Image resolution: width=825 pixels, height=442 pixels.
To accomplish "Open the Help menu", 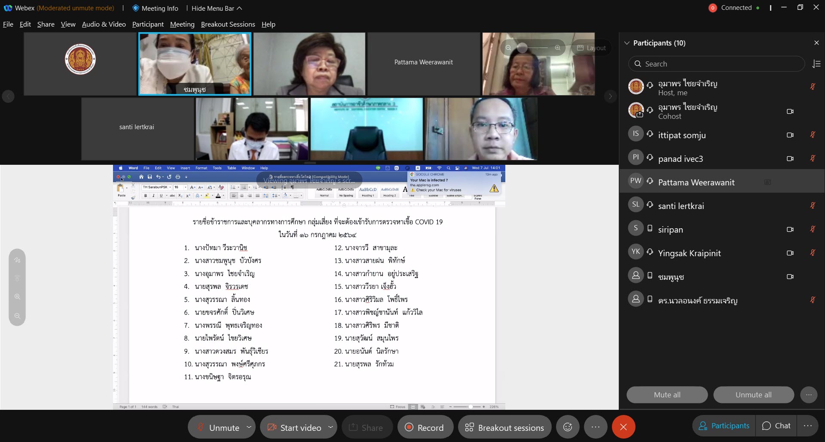I will (269, 24).
